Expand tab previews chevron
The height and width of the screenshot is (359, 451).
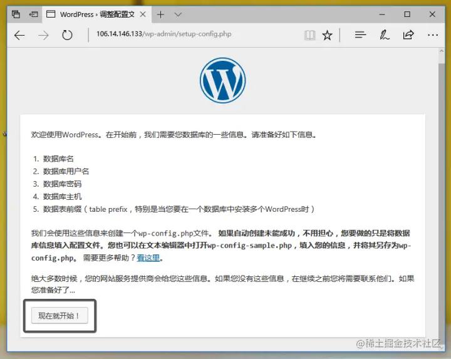click(x=178, y=14)
